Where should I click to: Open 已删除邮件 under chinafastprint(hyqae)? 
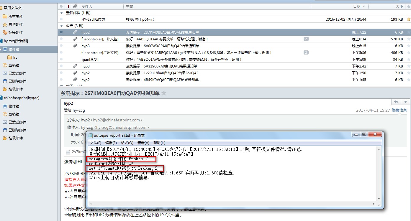17,130
